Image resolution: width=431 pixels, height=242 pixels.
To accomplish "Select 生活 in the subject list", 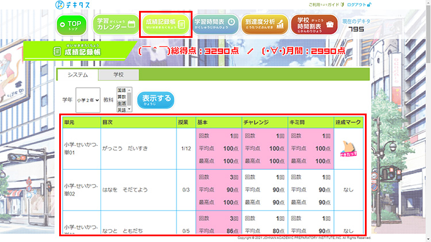I will 122,103.
